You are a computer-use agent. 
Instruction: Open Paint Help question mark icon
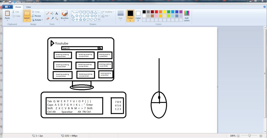(265, 7)
